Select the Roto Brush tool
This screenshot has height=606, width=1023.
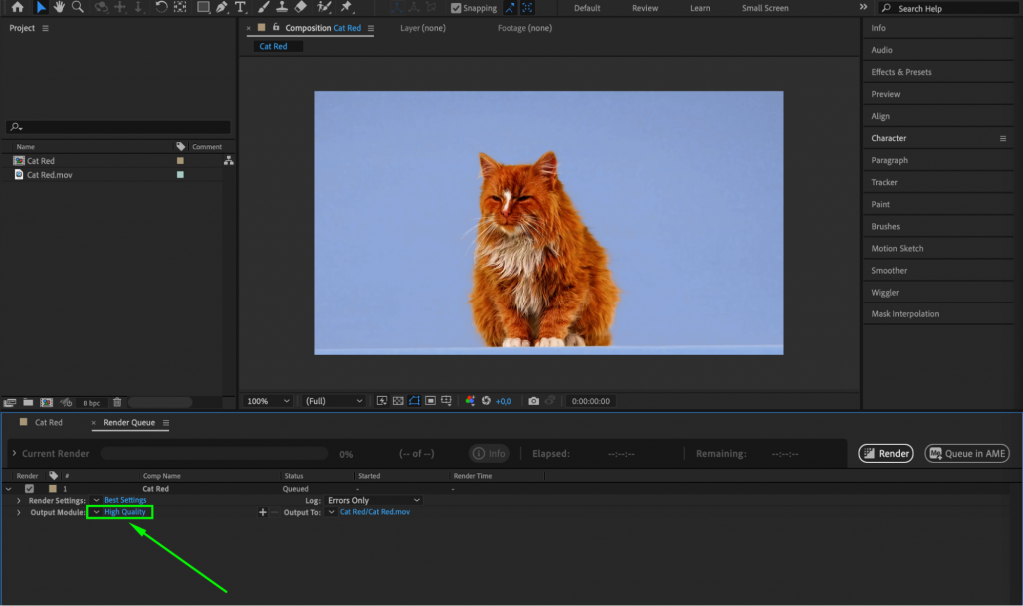pos(322,8)
